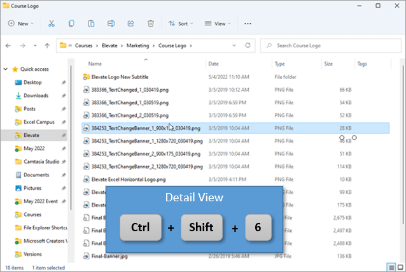This screenshot has height=272, width=406.
Task: Select Downloads in Quick access sidebar
Action: tap(36, 96)
